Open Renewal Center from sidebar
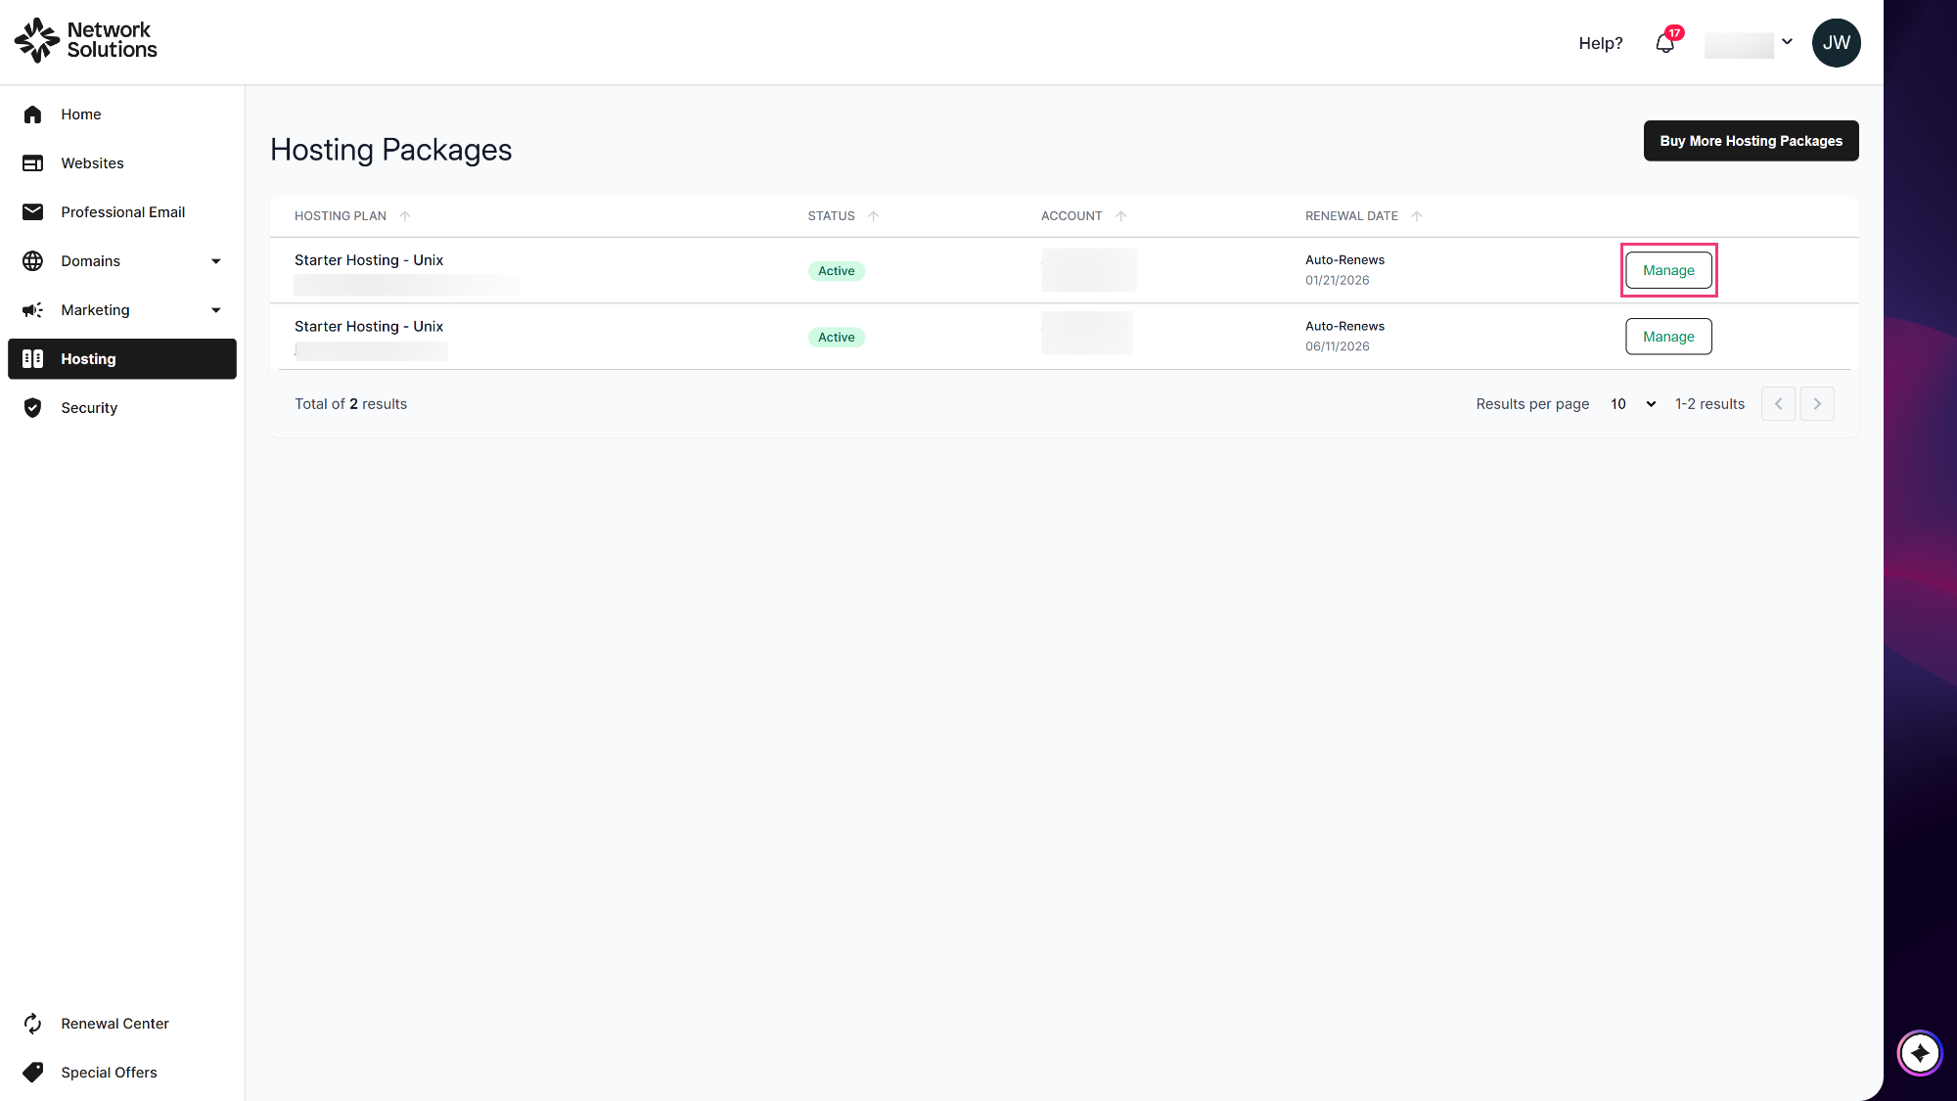1957x1101 pixels. pos(114,1024)
